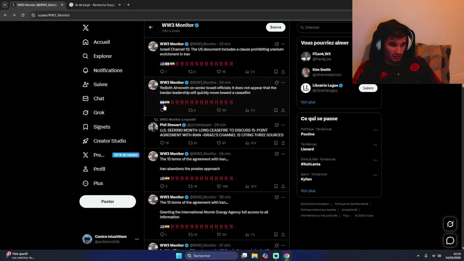
Task: Click taskbar Rechercher search box
Action: click(211, 256)
